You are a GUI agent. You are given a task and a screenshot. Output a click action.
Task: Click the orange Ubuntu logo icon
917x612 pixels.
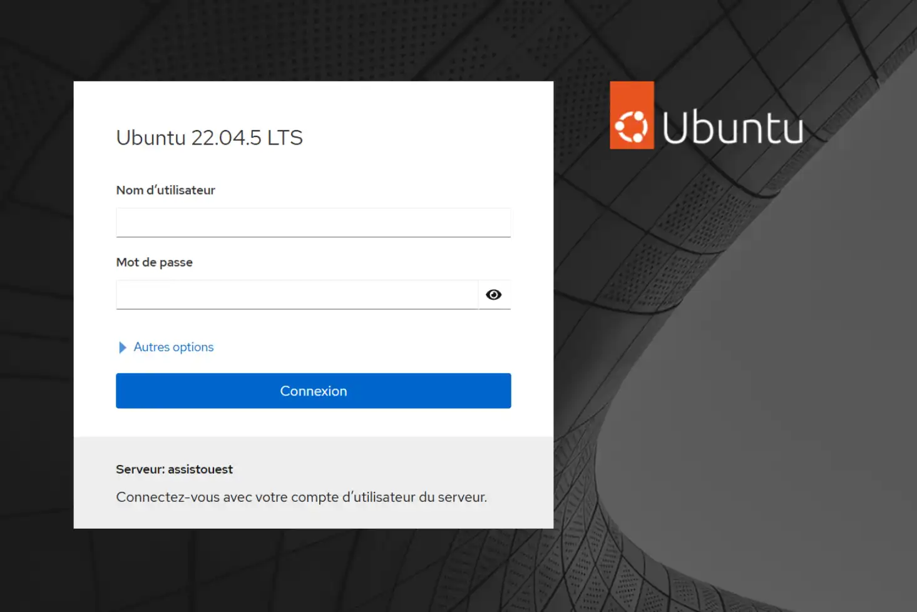tap(632, 115)
